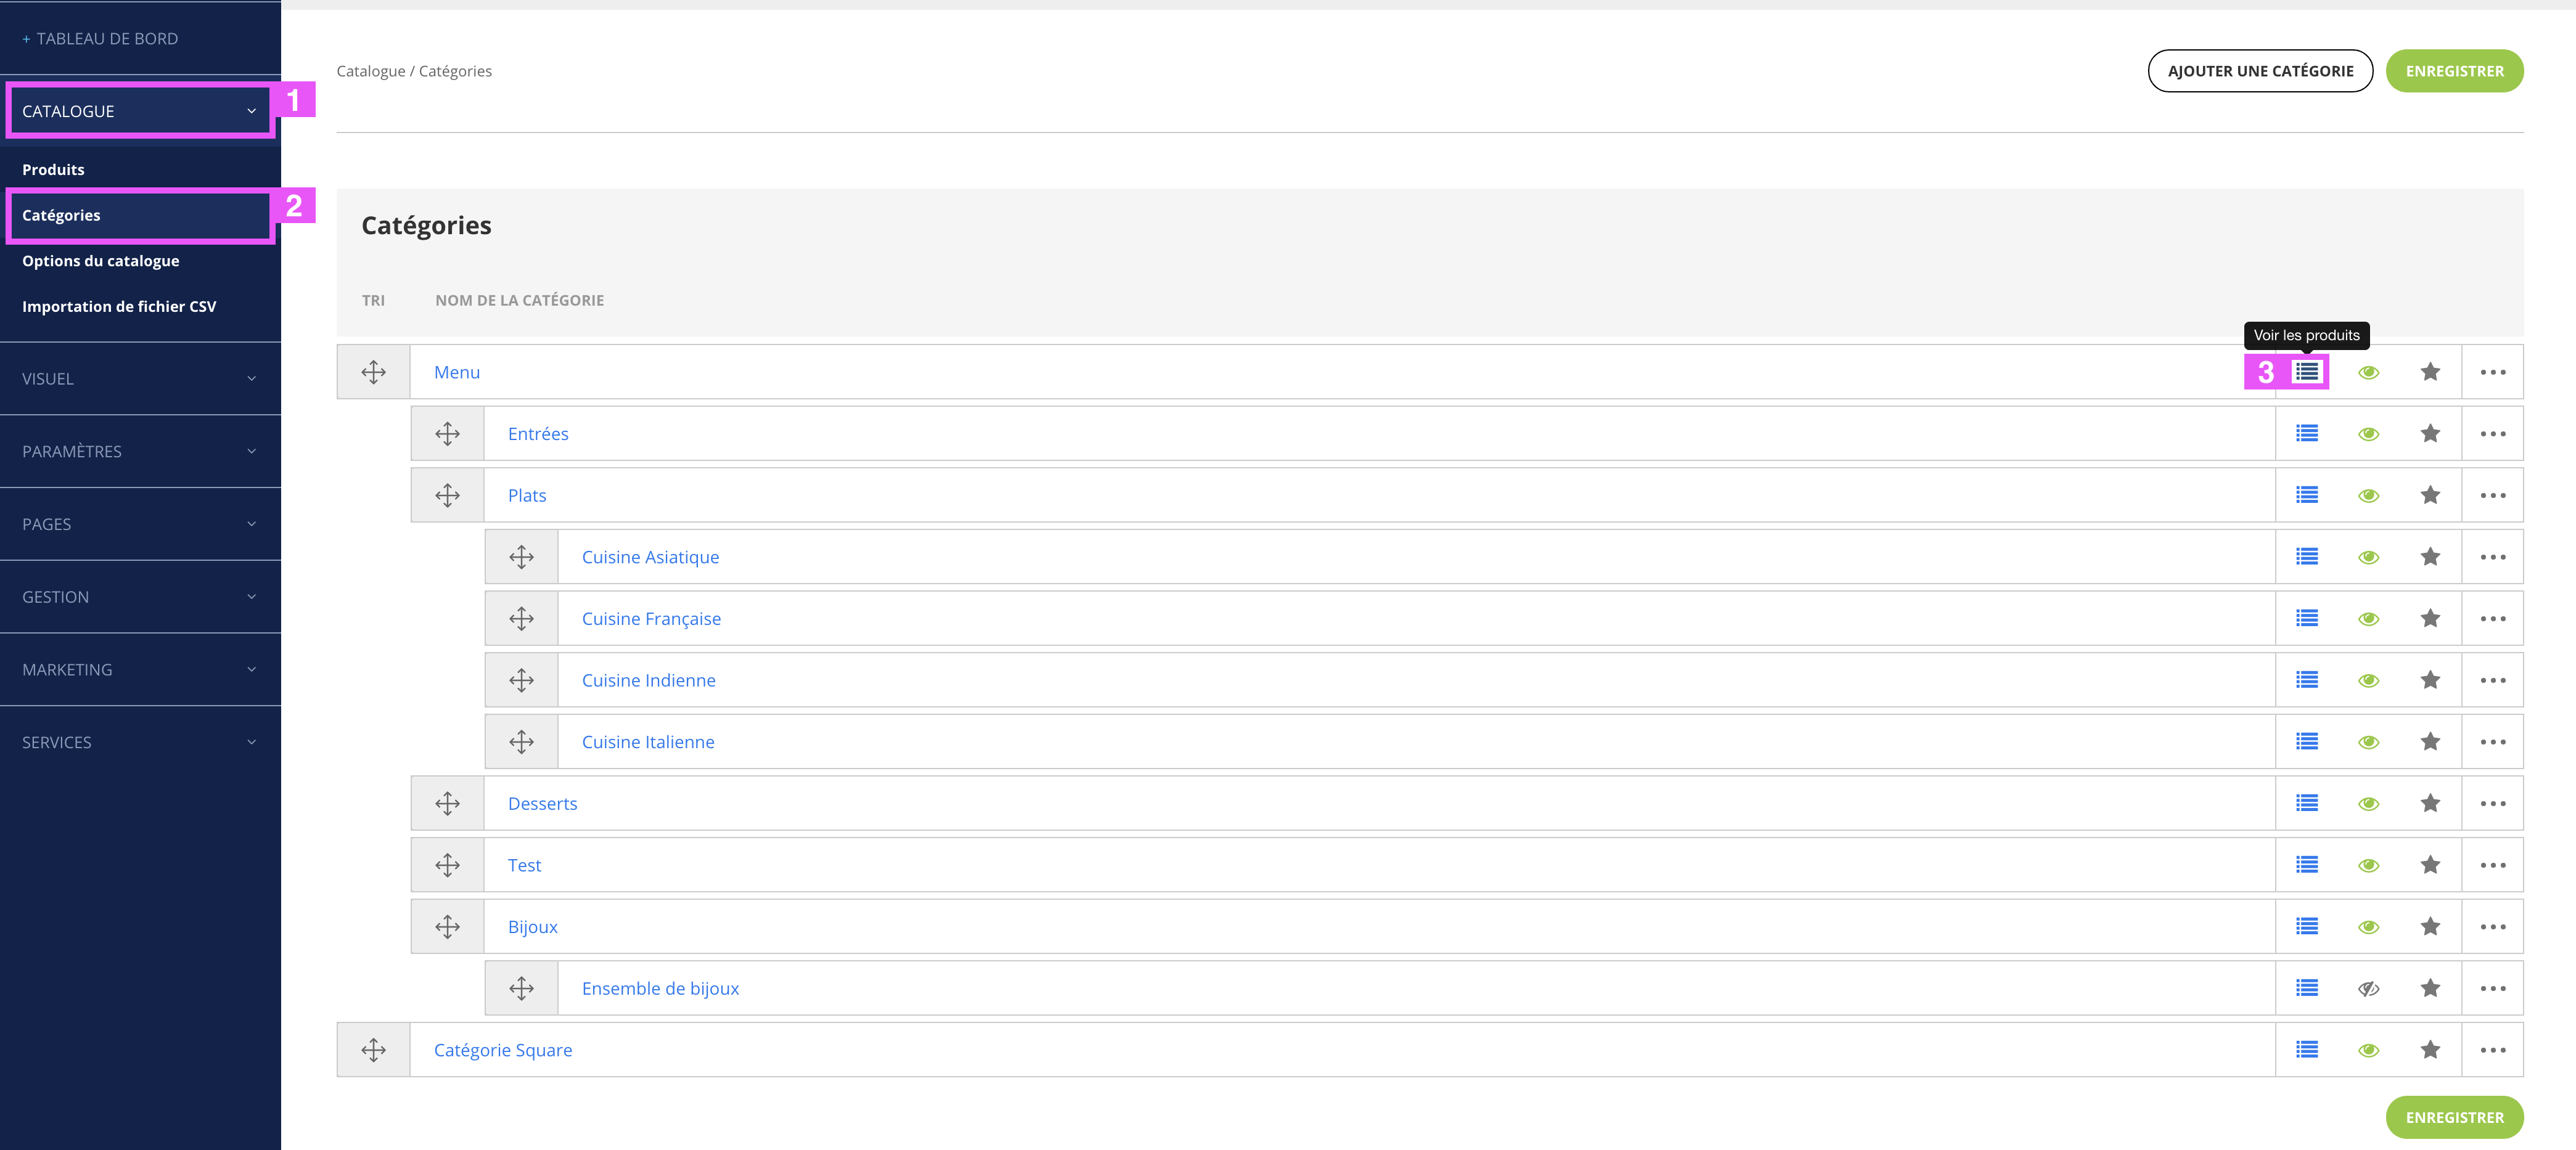Click the top Enregistrer button
2576x1150 pixels.
[2454, 71]
